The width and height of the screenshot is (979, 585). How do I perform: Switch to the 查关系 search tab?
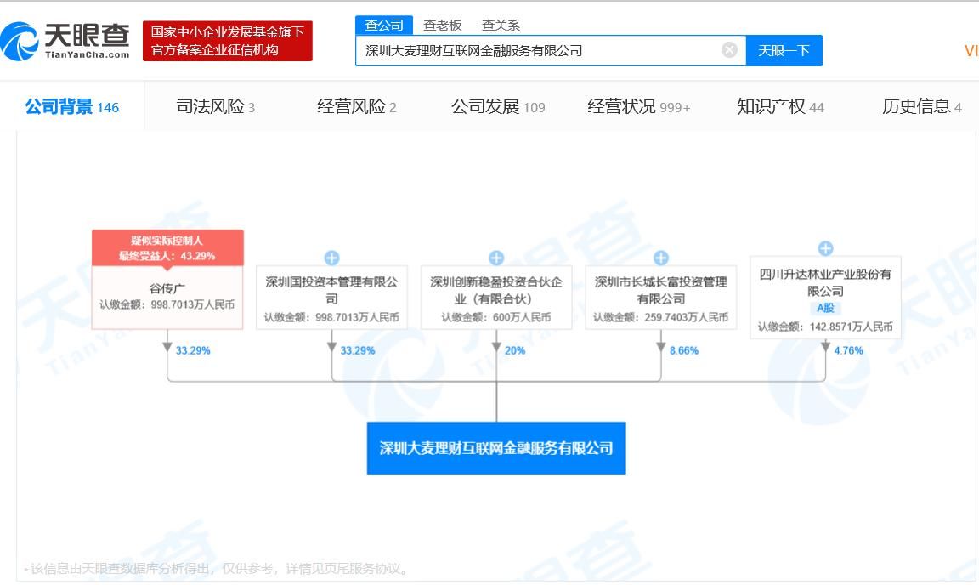pyautogui.click(x=501, y=25)
